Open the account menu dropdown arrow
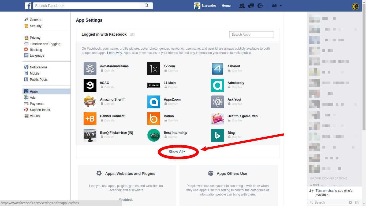This screenshot has width=366, height=206. 281,6
